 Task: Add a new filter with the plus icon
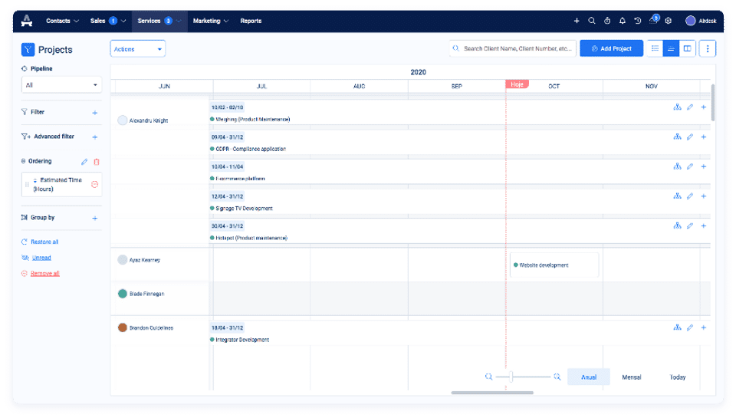95,113
